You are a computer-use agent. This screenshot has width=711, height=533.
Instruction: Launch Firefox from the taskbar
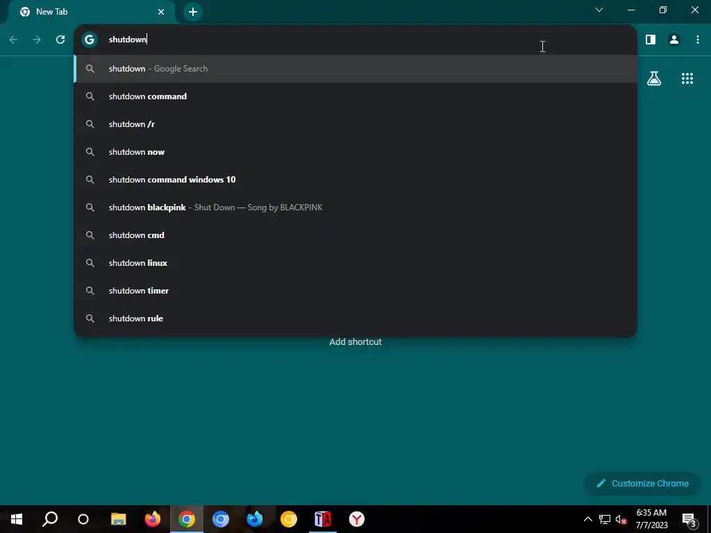pos(152,519)
